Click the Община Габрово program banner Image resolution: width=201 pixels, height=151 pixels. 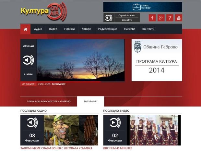coord(157,60)
